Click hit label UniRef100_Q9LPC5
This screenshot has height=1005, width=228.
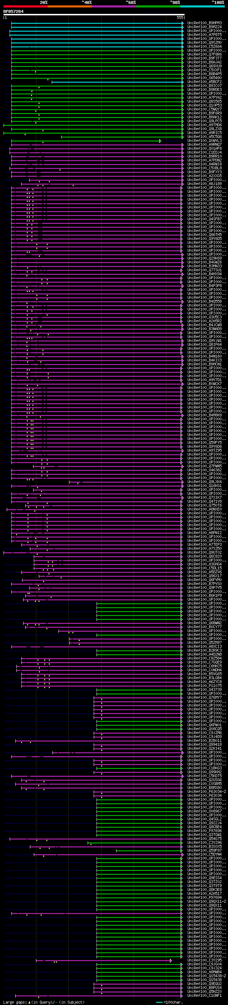tap(204, 121)
